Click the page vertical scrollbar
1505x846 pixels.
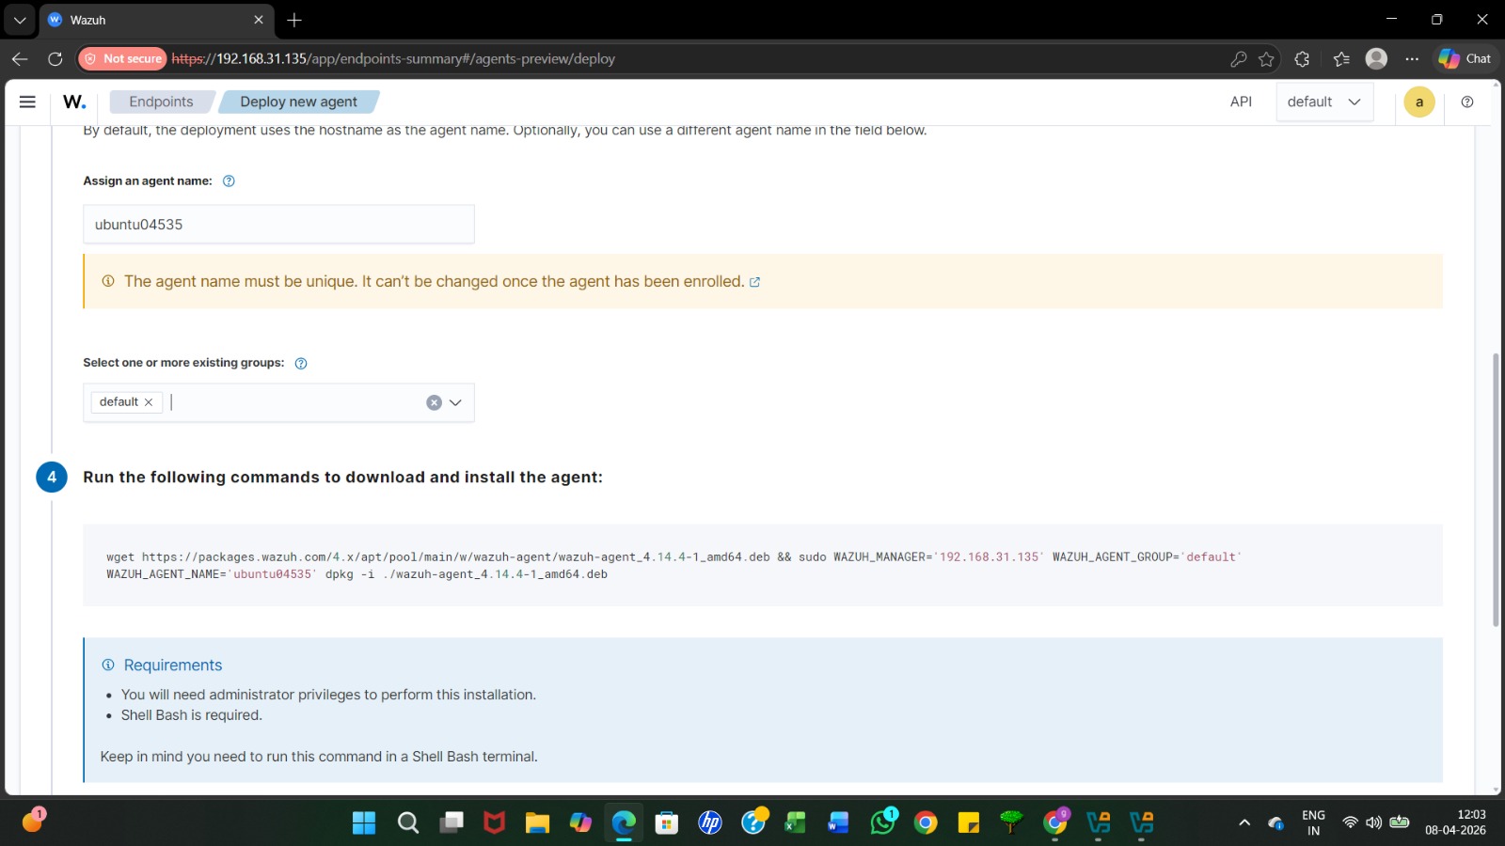(x=1496, y=489)
